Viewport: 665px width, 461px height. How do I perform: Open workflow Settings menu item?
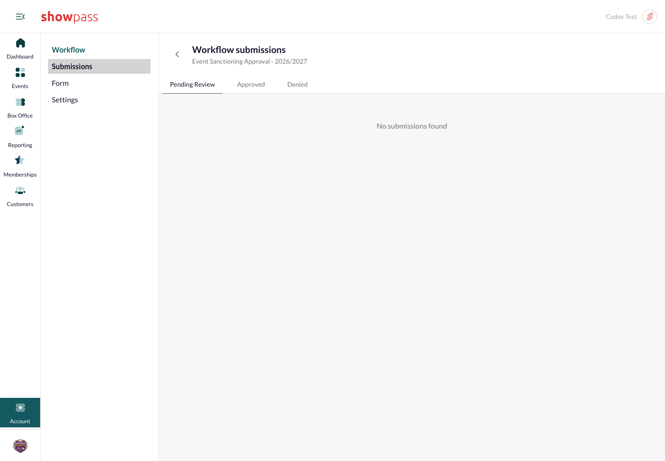pos(99,100)
